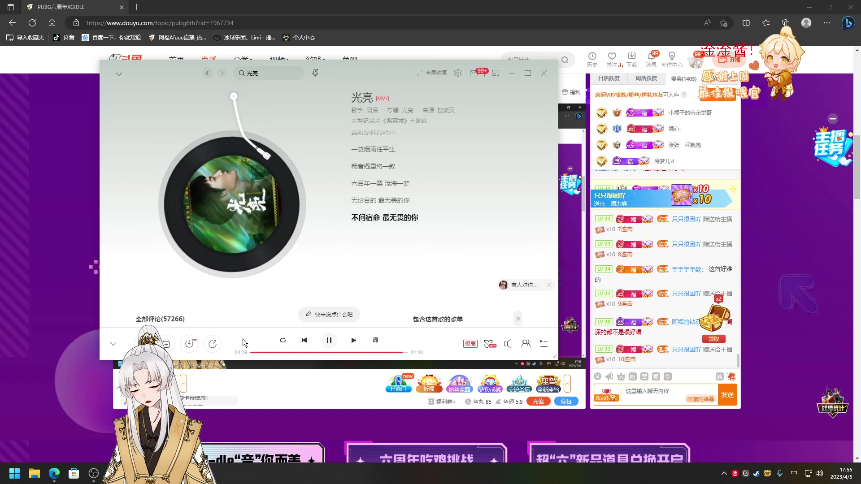Toggle the lyrics display (词) button
This screenshot has width=861, height=484.
(375, 340)
